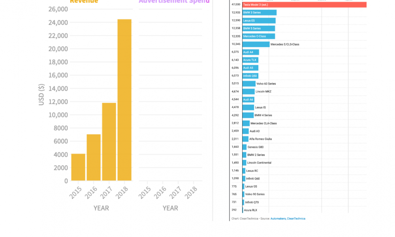
Task: Select the "Lincoln Continental" label
Action: pos(259,163)
